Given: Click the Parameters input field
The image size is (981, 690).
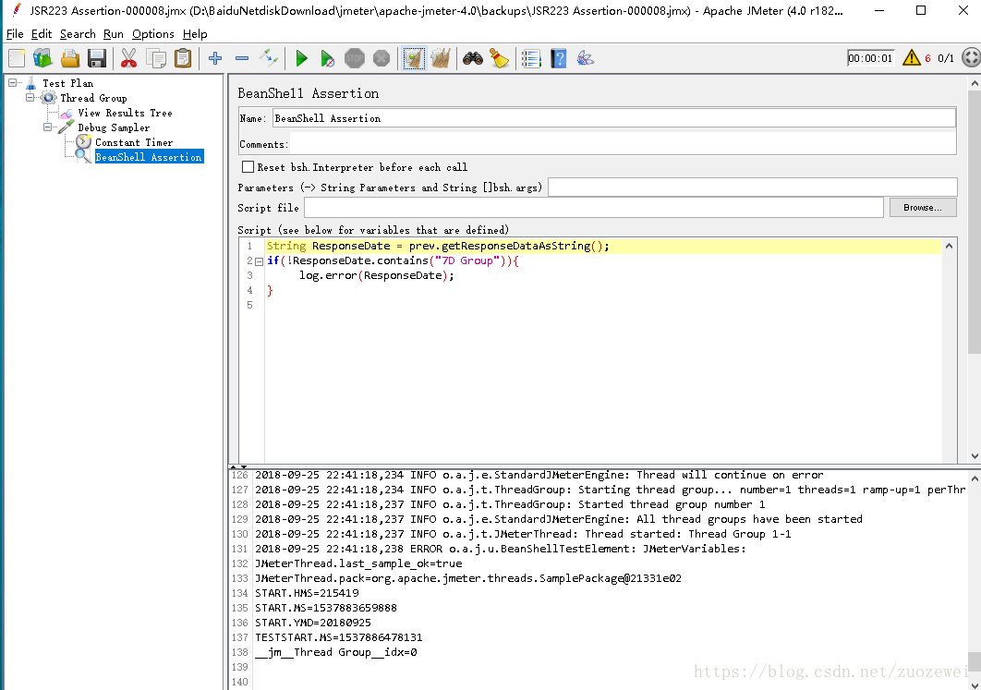Looking at the screenshot, I should (751, 188).
